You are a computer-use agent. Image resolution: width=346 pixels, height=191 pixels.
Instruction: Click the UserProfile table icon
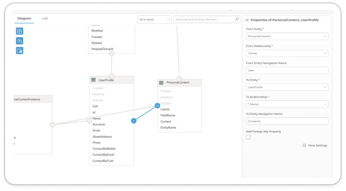93,80
